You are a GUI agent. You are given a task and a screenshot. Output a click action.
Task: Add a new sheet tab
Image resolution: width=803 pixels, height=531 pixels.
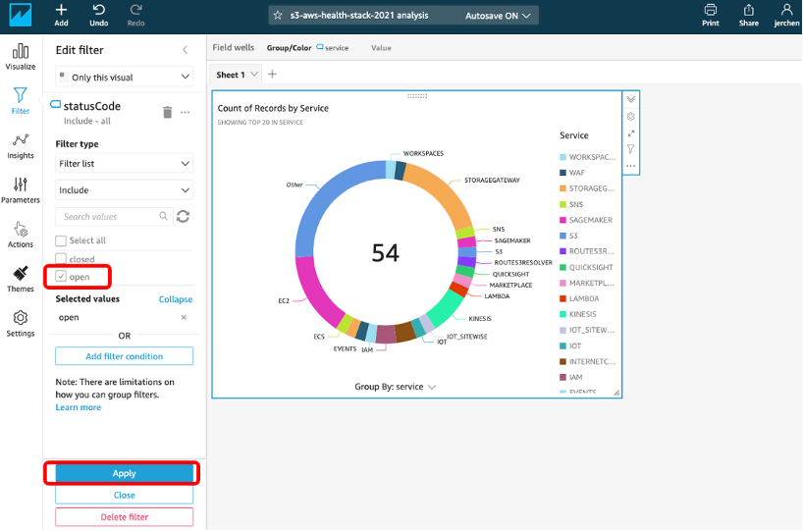click(273, 75)
